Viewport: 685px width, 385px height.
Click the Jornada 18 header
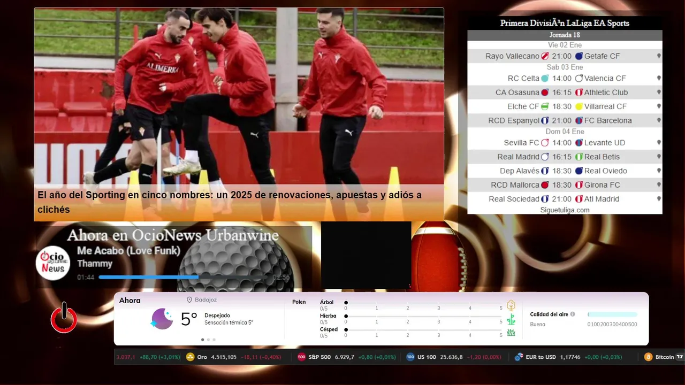(565, 35)
